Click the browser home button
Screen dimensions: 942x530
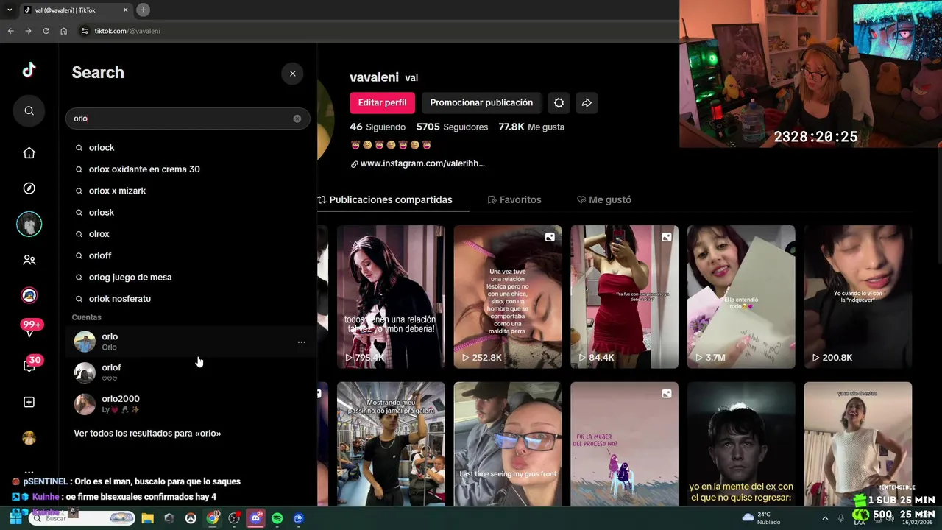click(x=63, y=31)
